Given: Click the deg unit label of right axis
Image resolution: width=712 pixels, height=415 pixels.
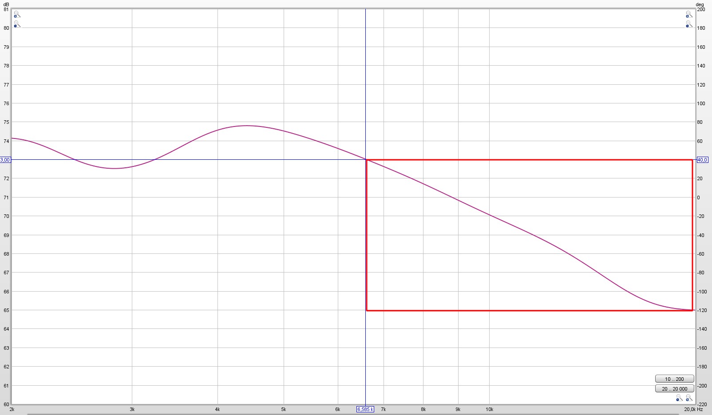Looking at the screenshot, I should coord(700,4).
